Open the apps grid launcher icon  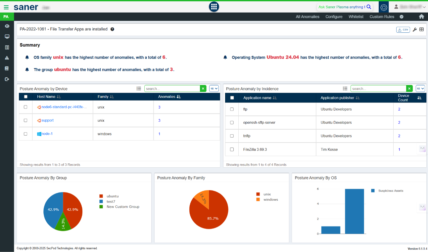point(214,7)
